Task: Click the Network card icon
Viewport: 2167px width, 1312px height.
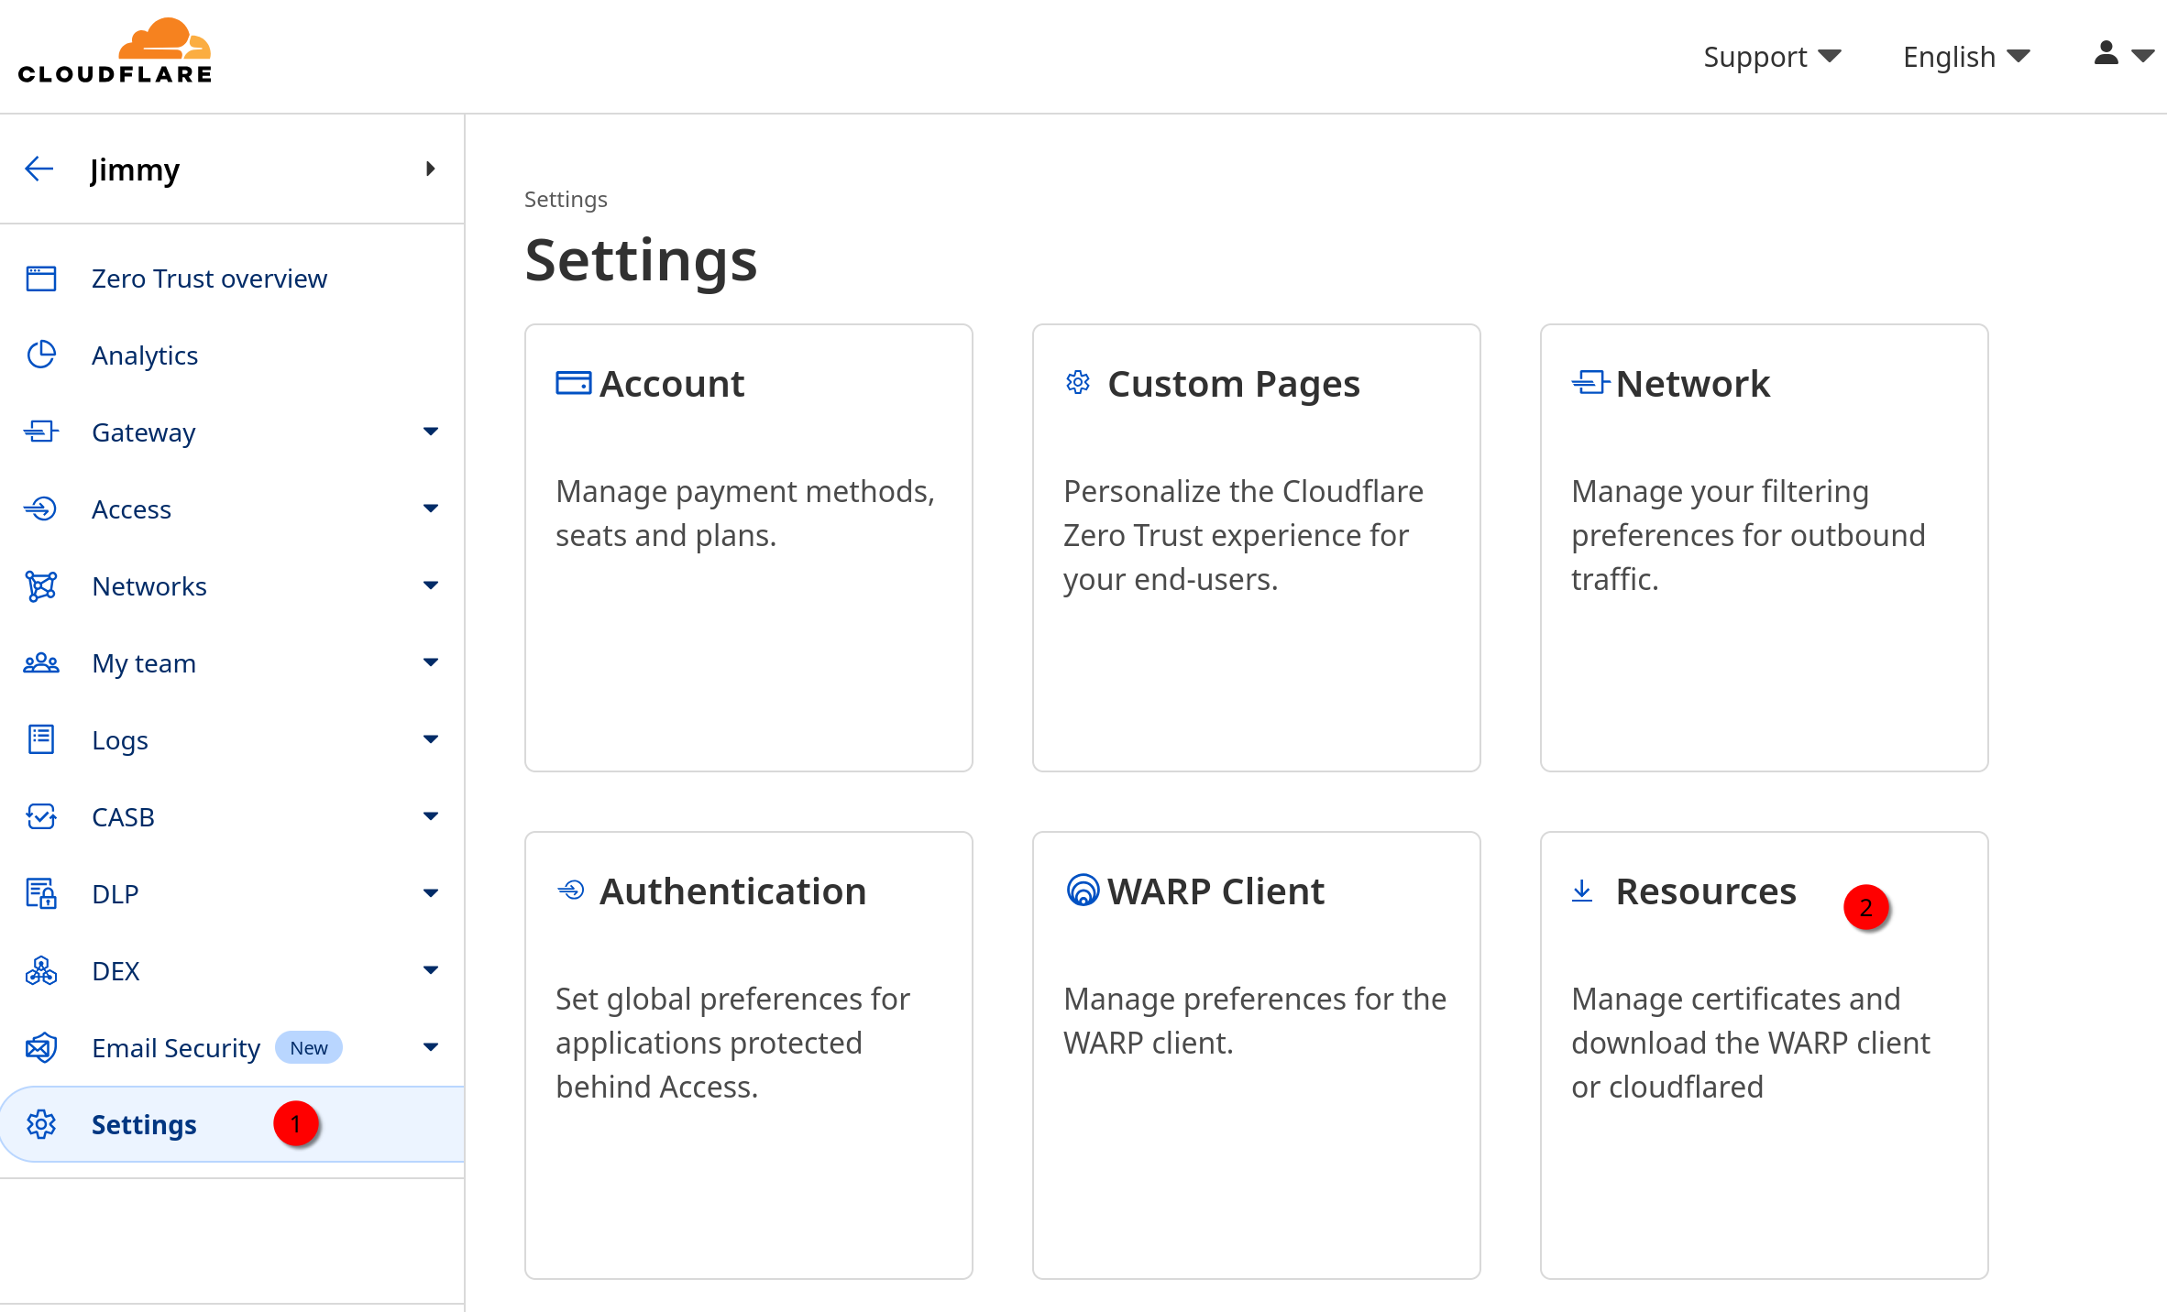Action: coord(1590,383)
